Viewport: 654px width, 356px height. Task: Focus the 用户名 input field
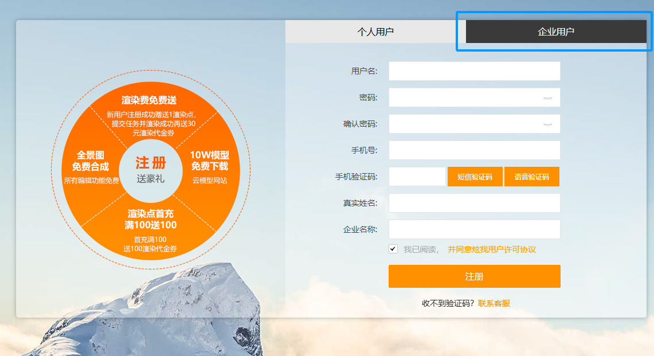[x=474, y=71]
